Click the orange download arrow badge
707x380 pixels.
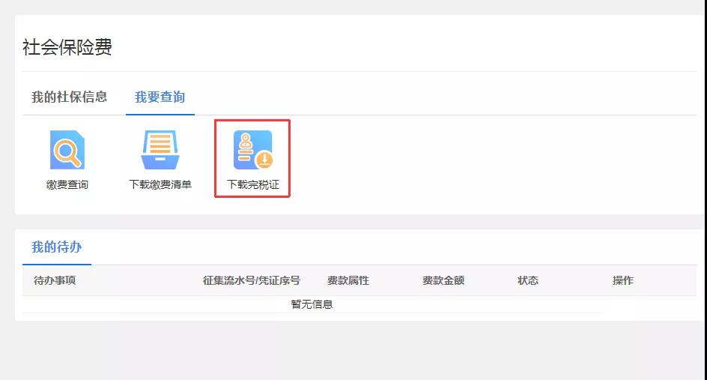264,160
